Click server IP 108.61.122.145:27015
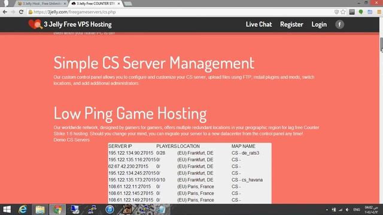The height and width of the screenshot is (215, 383). (x=131, y=193)
